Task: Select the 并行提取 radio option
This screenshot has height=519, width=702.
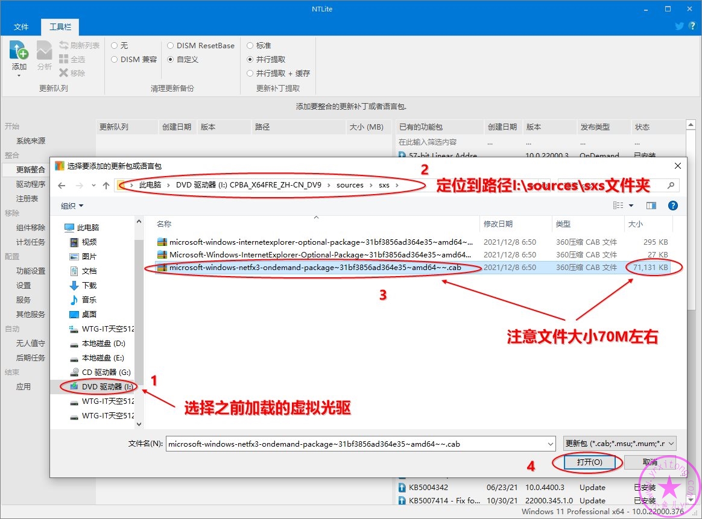Action: [266, 59]
